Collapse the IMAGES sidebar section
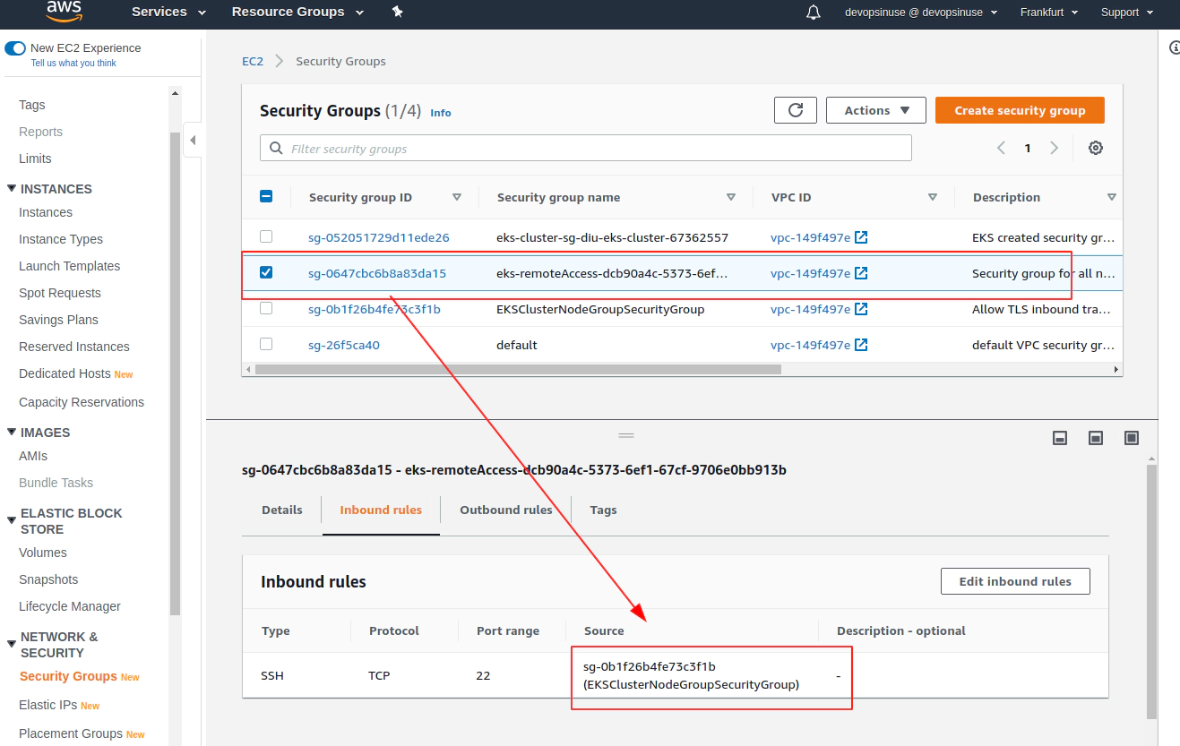The height and width of the screenshot is (746, 1180). pos(12,432)
